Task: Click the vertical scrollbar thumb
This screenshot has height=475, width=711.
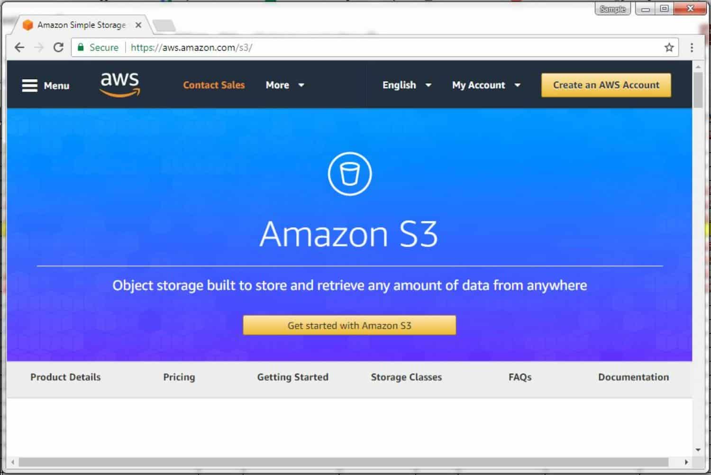Action: point(698,90)
